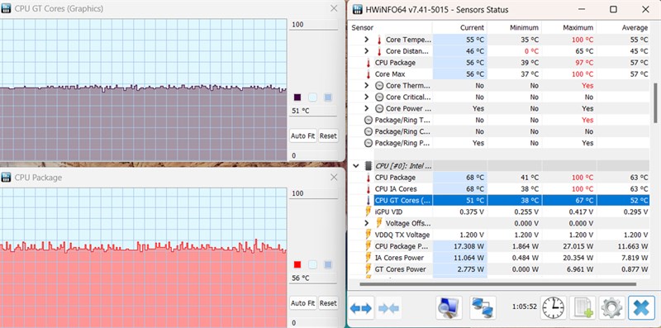
Task: Click the expand layout blue arrows icon
Action: (361, 308)
